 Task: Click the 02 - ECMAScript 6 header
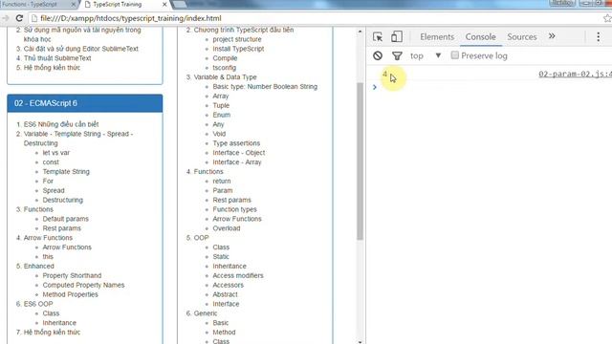(x=85, y=103)
